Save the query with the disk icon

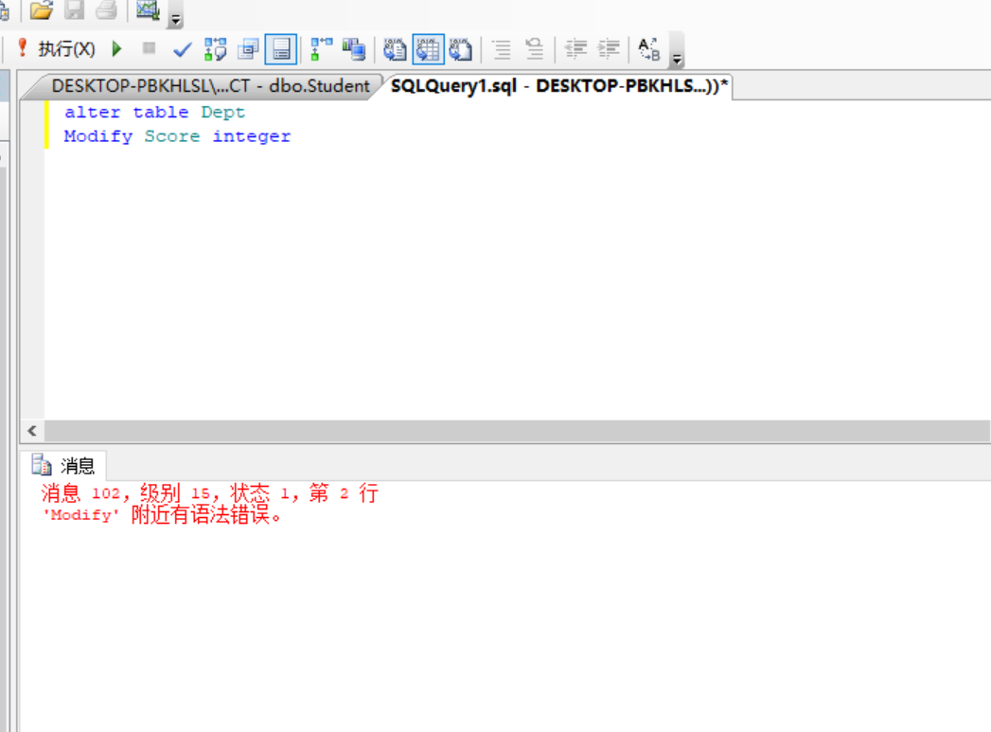coord(74,11)
